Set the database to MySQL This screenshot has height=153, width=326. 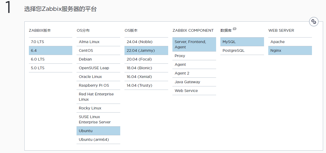coord(242,42)
